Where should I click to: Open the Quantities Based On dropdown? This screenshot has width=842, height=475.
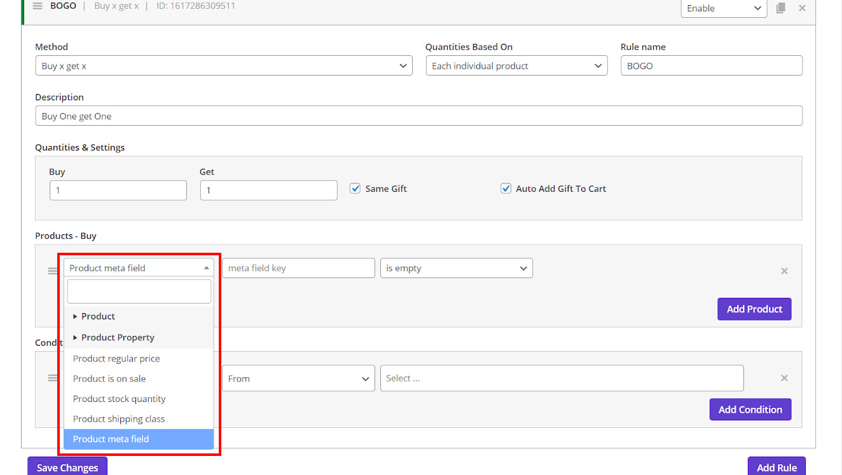(x=516, y=66)
